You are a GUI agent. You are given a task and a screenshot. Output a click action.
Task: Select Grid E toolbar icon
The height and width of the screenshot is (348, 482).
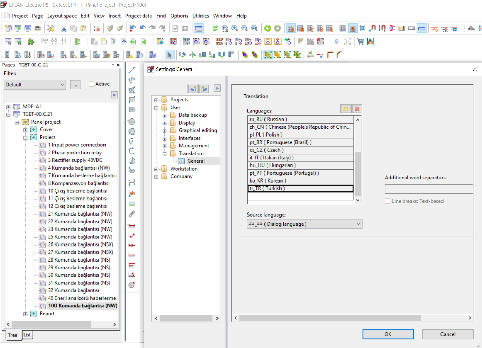click(330, 28)
